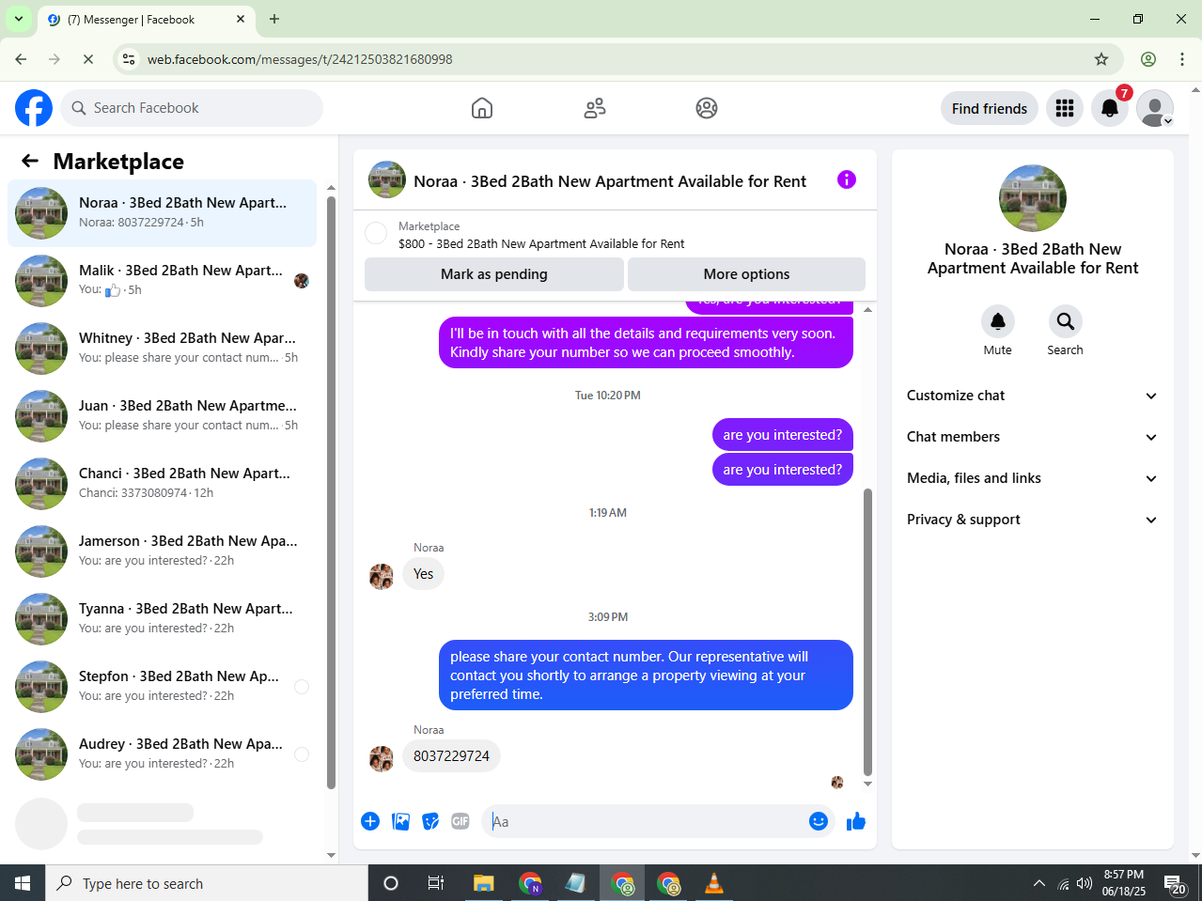This screenshot has height=901, width=1202.
Task: Click the 8037229724 message bubble
Action: (x=451, y=756)
